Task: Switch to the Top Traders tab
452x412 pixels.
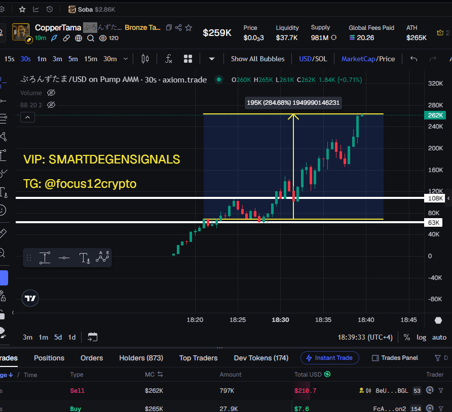Action: (x=198, y=358)
